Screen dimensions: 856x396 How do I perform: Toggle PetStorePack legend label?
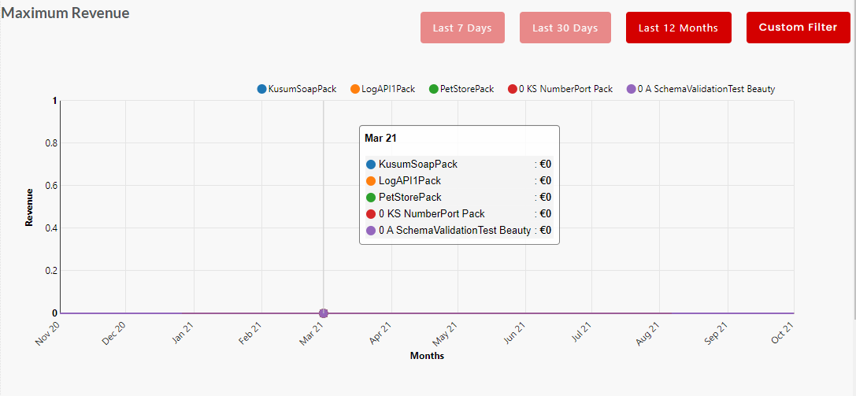pyautogui.click(x=467, y=89)
